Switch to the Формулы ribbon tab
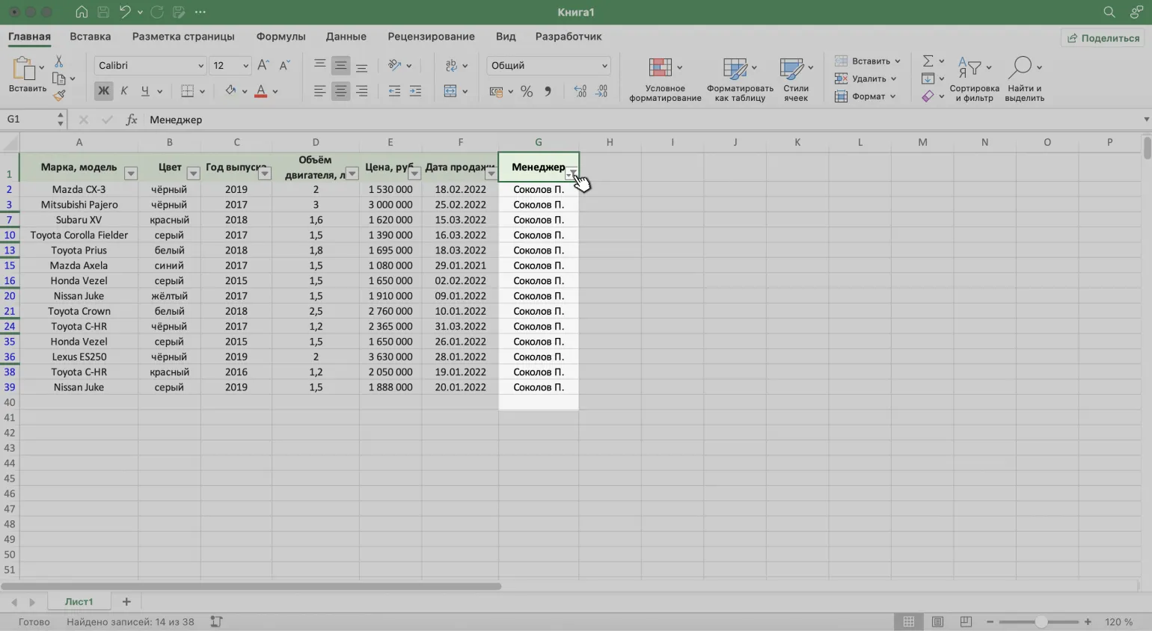The height and width of the screenshot is (631, 1152). click(x=281, y=37)
